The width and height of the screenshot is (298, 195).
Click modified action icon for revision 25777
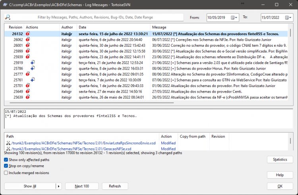(28, 74)
